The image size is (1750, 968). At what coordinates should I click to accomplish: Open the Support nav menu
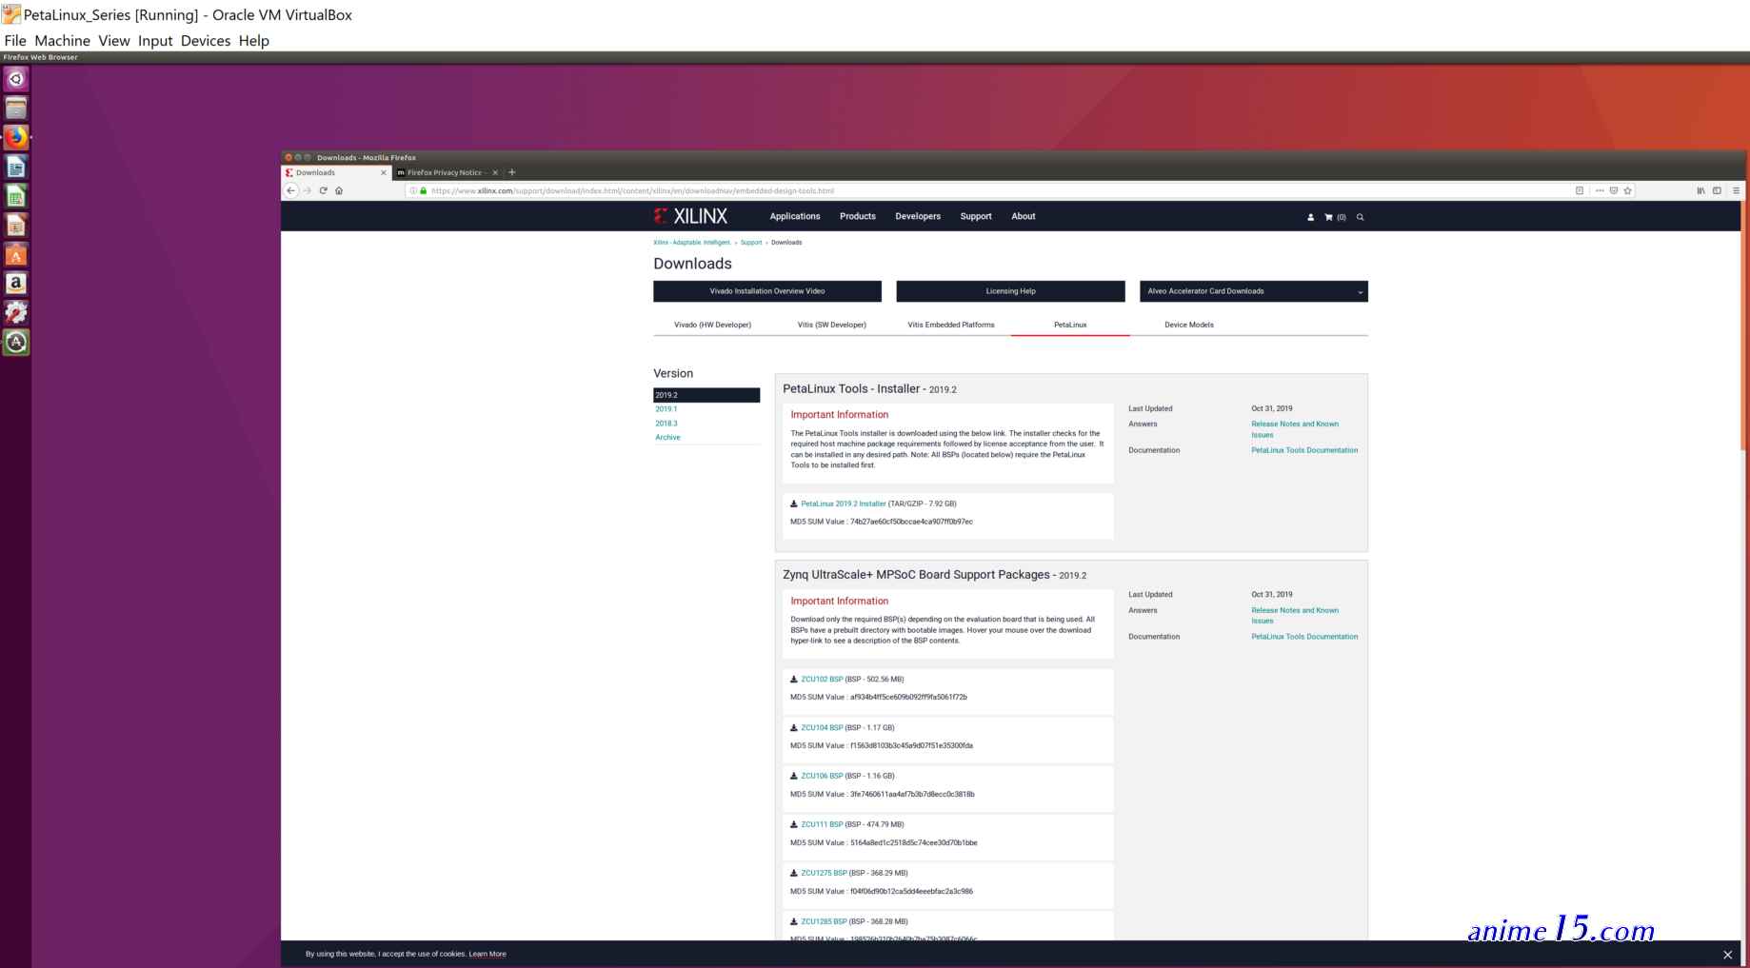pos(976,216)
